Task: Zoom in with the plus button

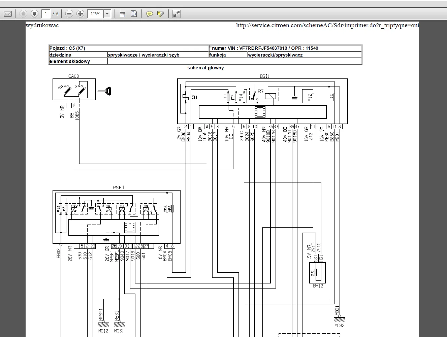Action: click(x=81, y=14)
